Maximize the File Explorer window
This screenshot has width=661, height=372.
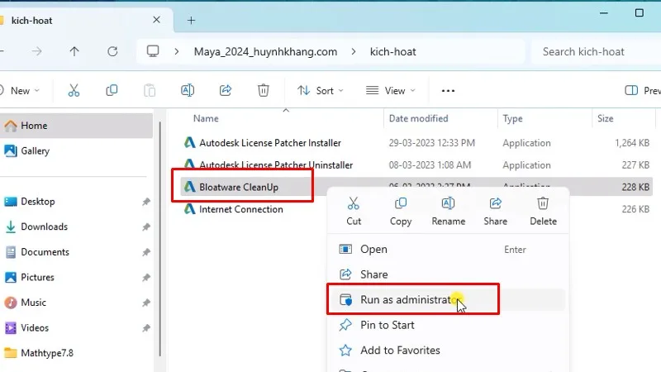click(639, 13)
